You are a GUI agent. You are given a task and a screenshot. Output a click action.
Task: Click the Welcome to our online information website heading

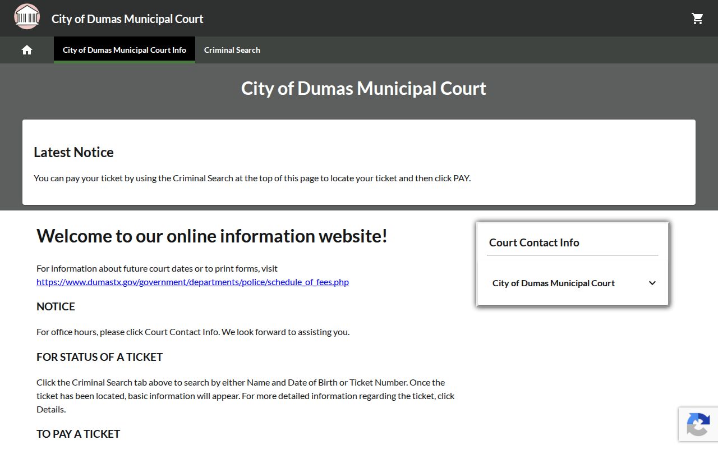212,236
